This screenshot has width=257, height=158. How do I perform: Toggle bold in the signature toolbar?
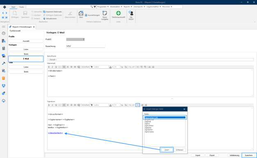click(x=49, y=105)
